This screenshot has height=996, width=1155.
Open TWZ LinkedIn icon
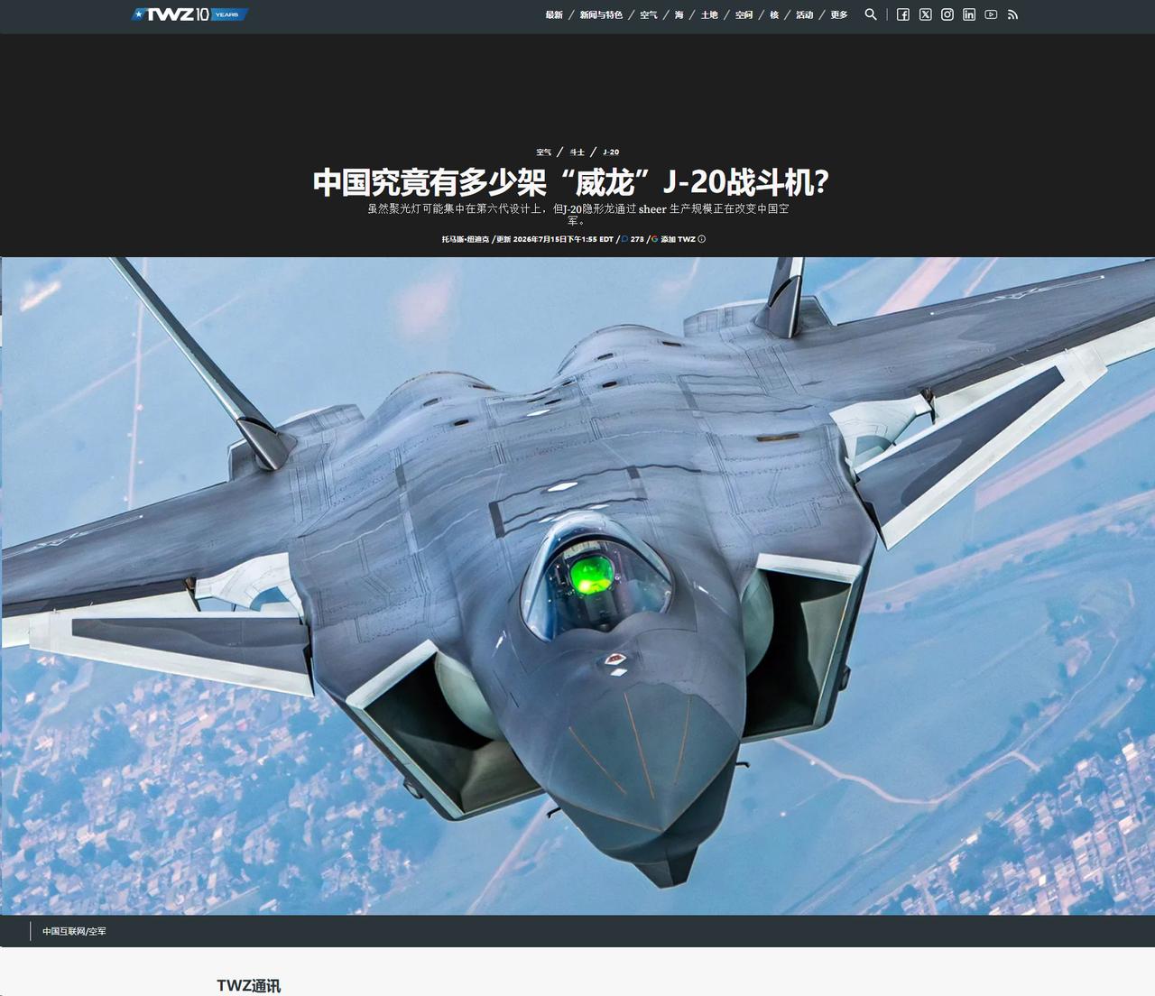(969, 14)
